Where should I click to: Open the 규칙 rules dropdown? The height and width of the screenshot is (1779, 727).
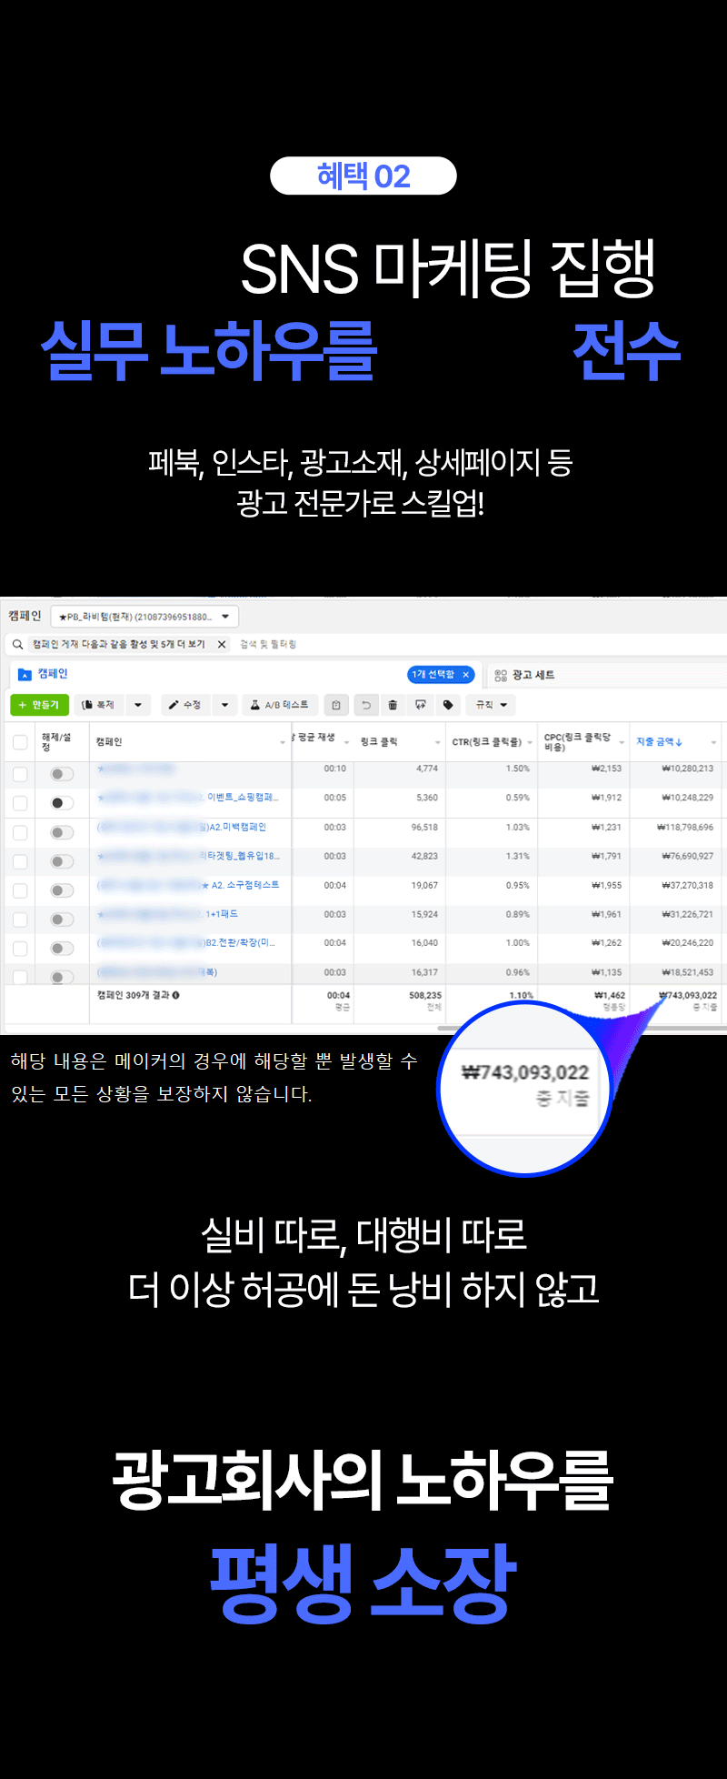pos(492,705)
